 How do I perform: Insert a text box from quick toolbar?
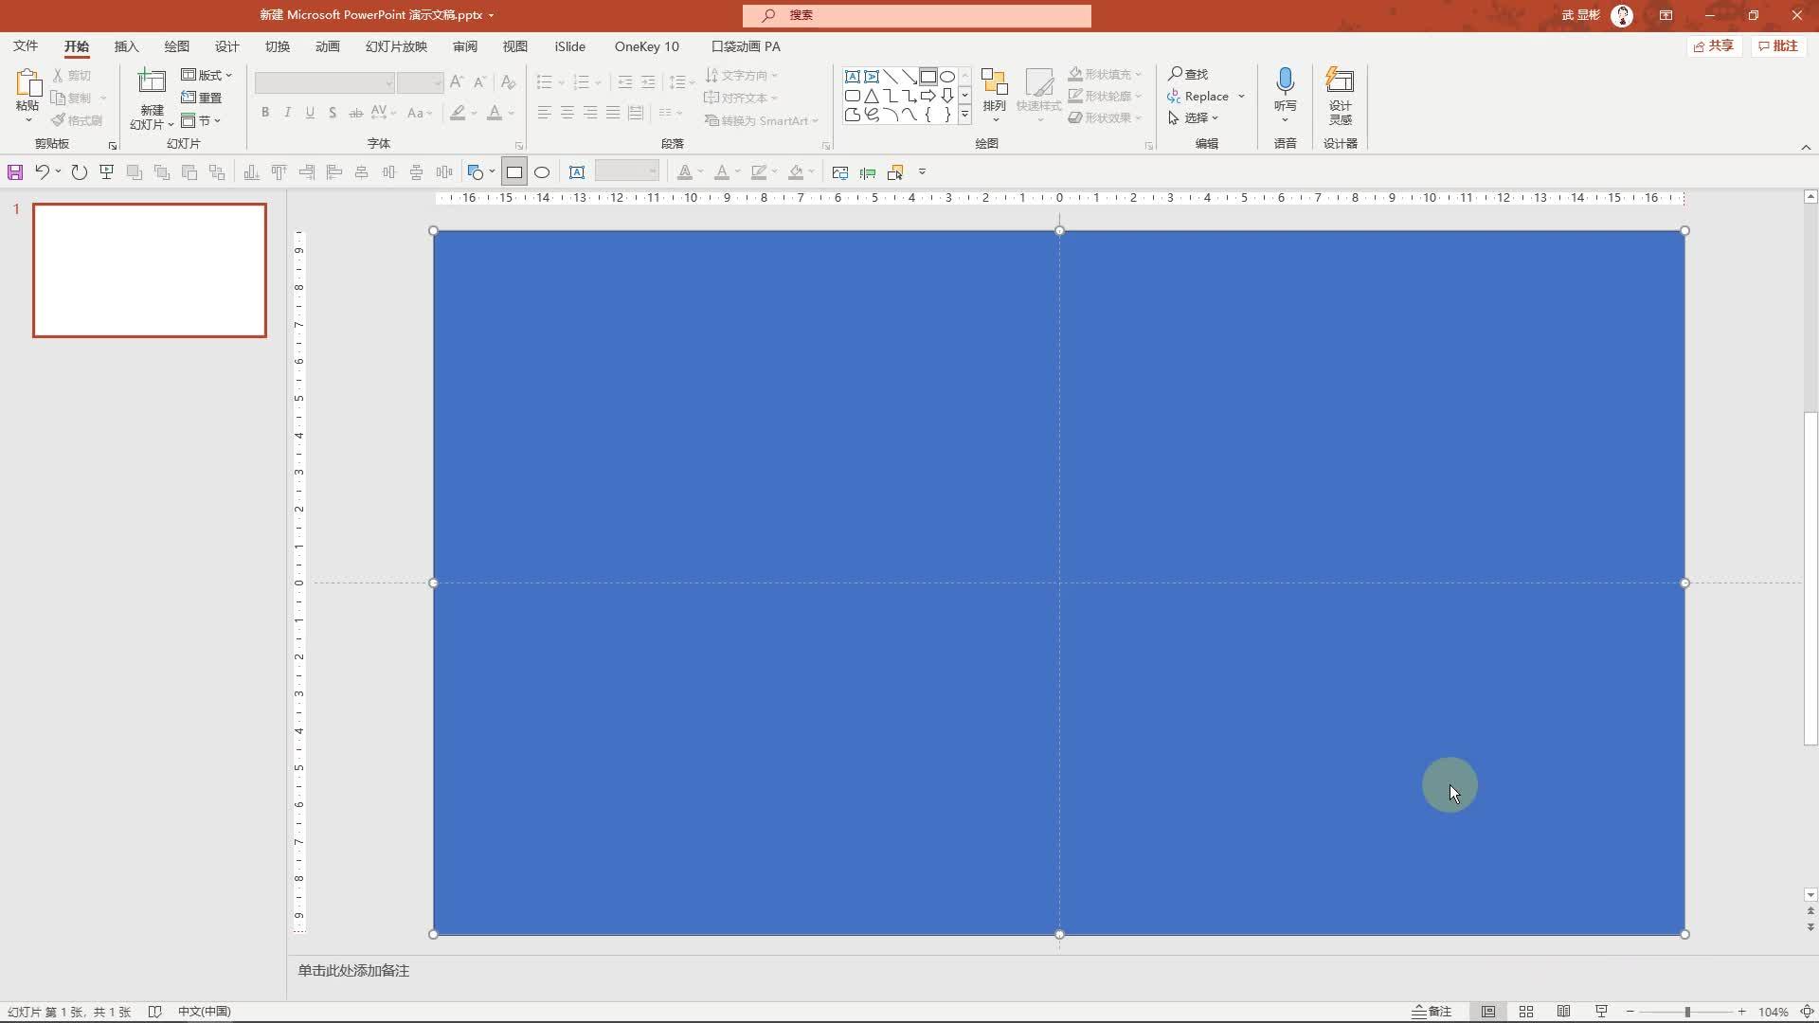click(x=577, y=172)
